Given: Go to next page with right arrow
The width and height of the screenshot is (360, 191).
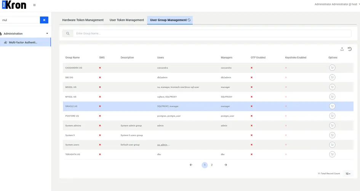Looking at the screenshot, I should point(226,165).
